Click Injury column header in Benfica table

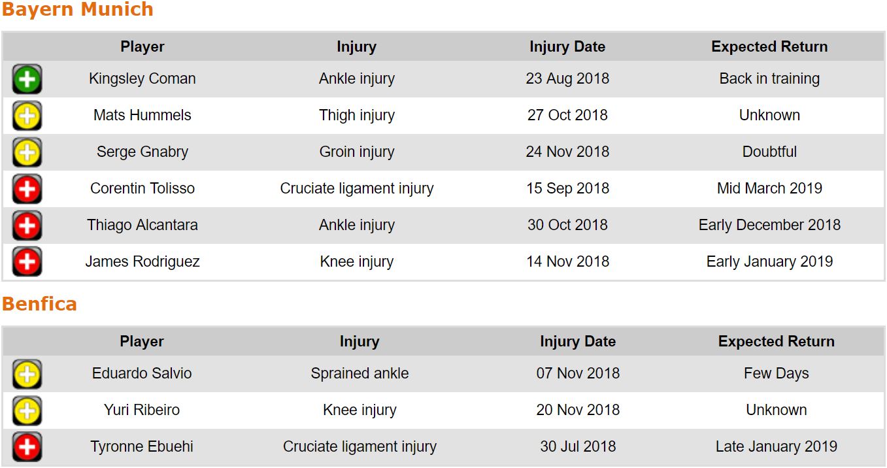click(359, 342)
